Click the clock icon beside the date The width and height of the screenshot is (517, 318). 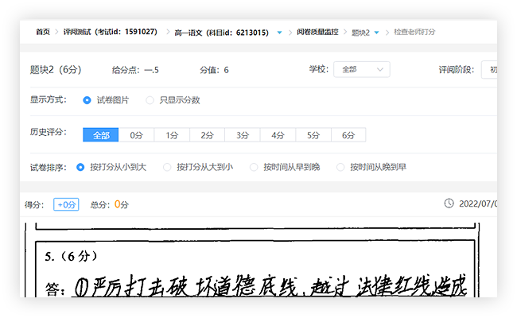449,204
